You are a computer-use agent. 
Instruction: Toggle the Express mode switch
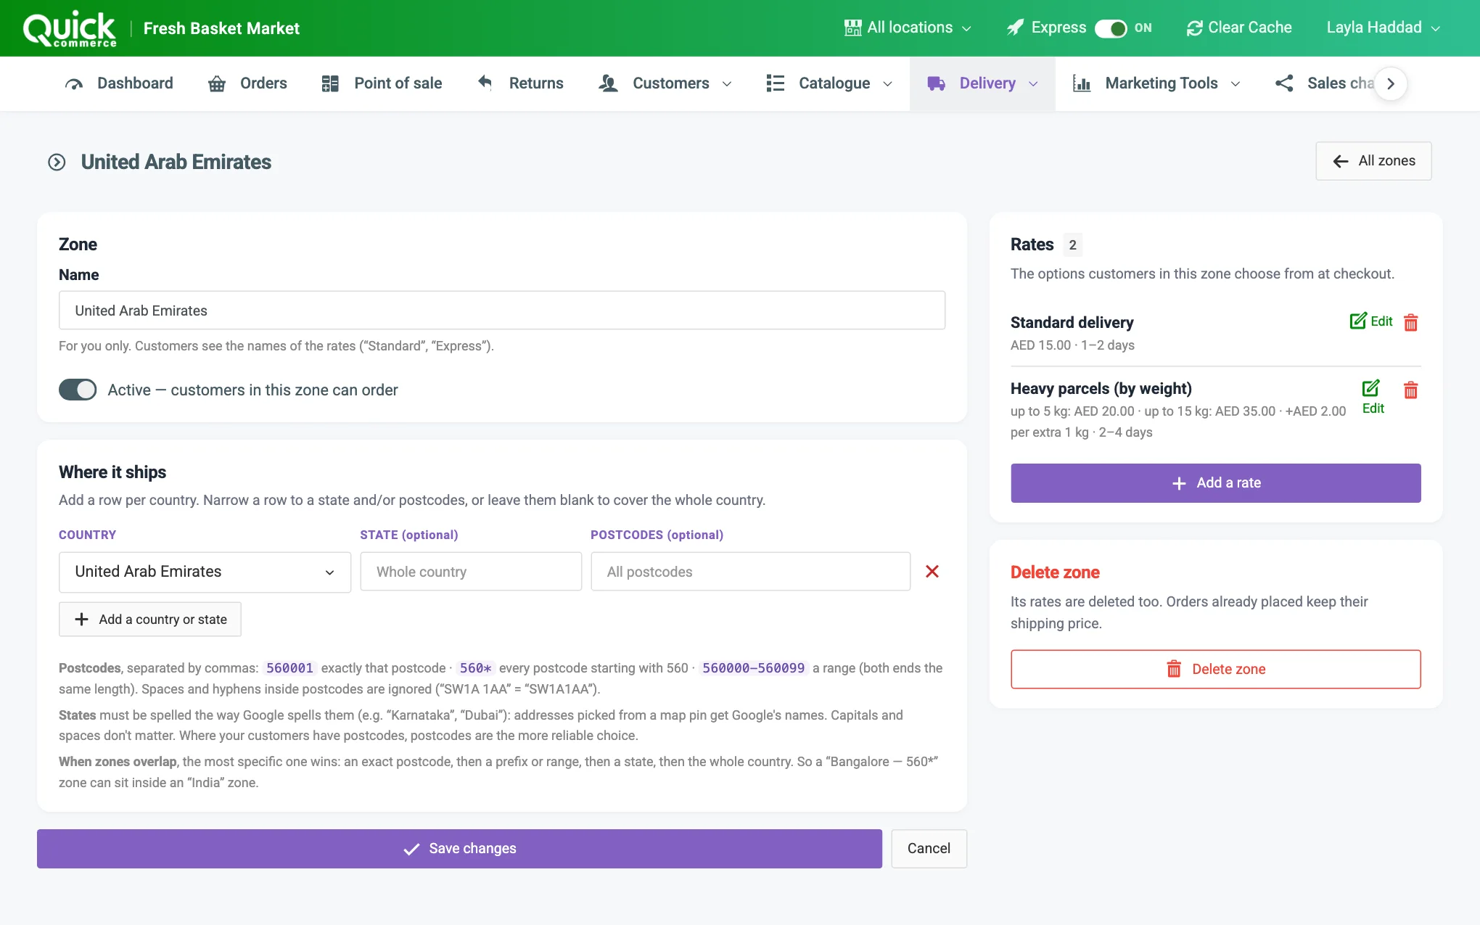(x=1110, y=28)
